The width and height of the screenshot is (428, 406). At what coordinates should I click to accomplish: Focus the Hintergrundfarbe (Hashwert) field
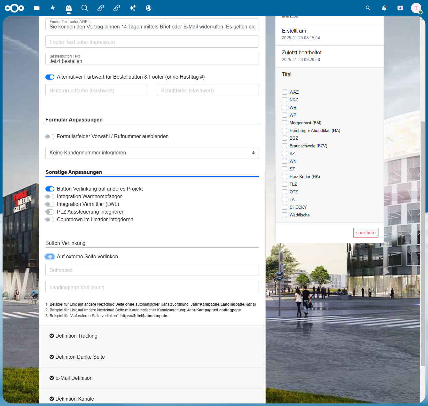[96, 90]
